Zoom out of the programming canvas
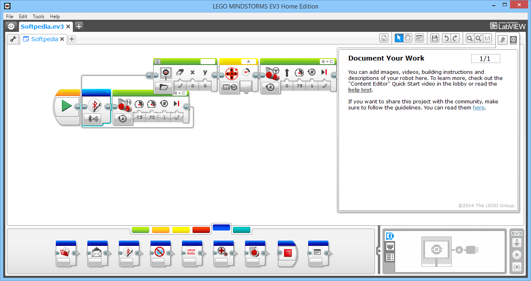This screenshot has height=281, width=531. (x=470, y=38)
